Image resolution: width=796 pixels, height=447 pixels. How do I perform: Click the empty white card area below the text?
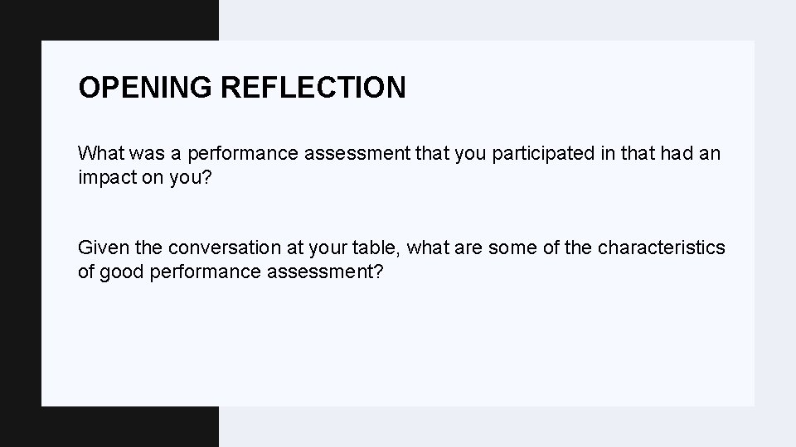pos(398,348)
